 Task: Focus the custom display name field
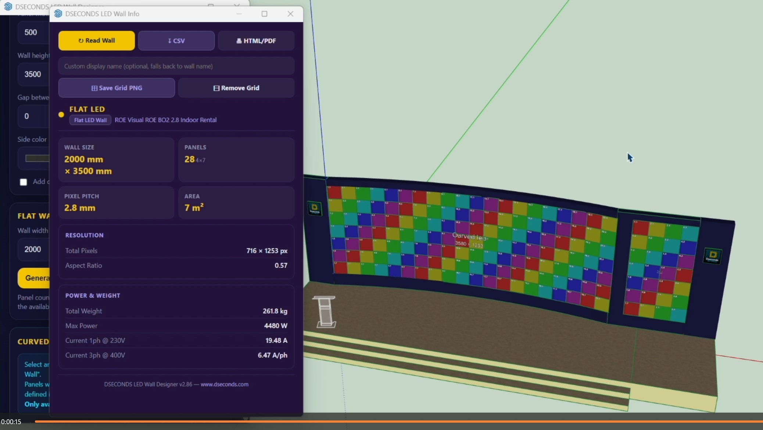[176, 66]
